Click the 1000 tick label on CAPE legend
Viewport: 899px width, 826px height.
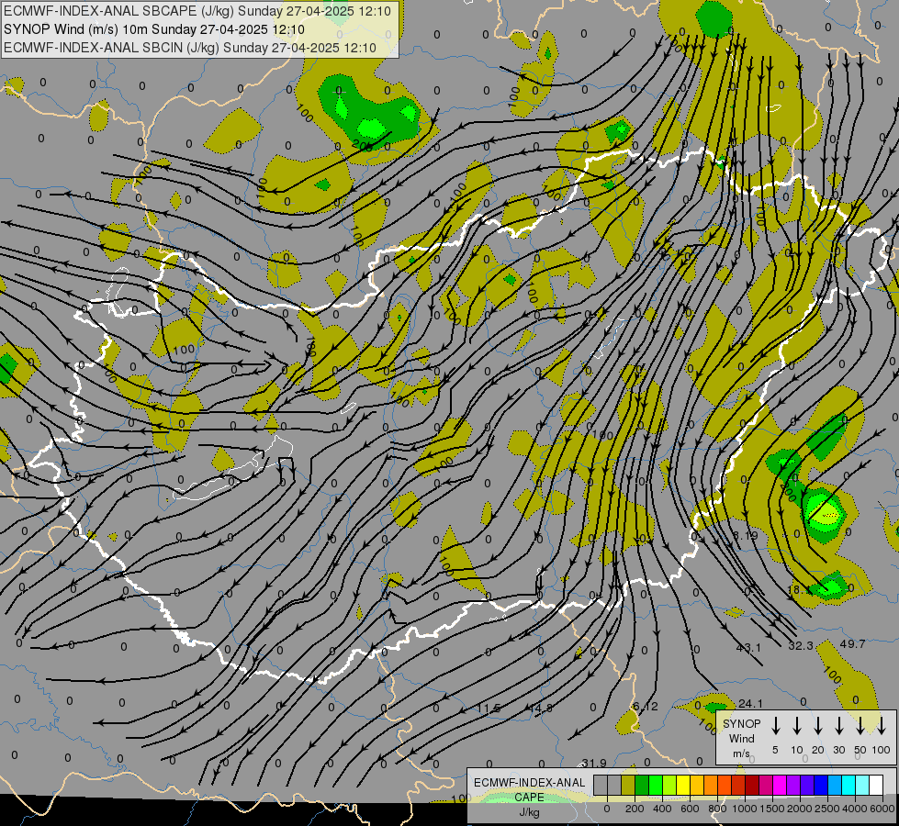click(745, 809)
